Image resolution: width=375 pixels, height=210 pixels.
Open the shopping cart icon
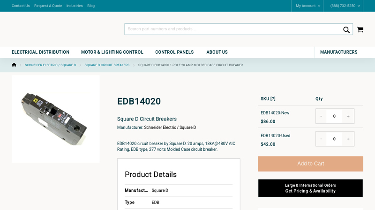click(360, 29)
